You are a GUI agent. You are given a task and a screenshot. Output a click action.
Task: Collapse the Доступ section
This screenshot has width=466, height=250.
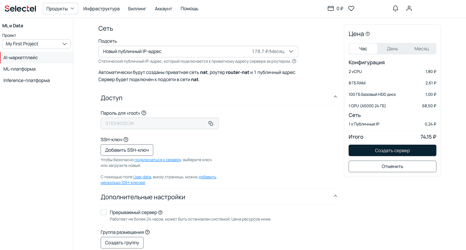(x=335, y=97)
